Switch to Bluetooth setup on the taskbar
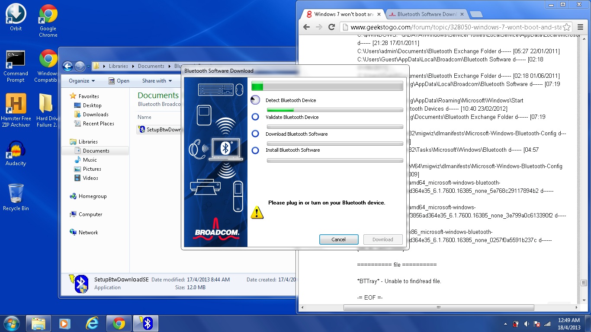Image resolution: width=591 pixels, height=332 pixels. 146,323
